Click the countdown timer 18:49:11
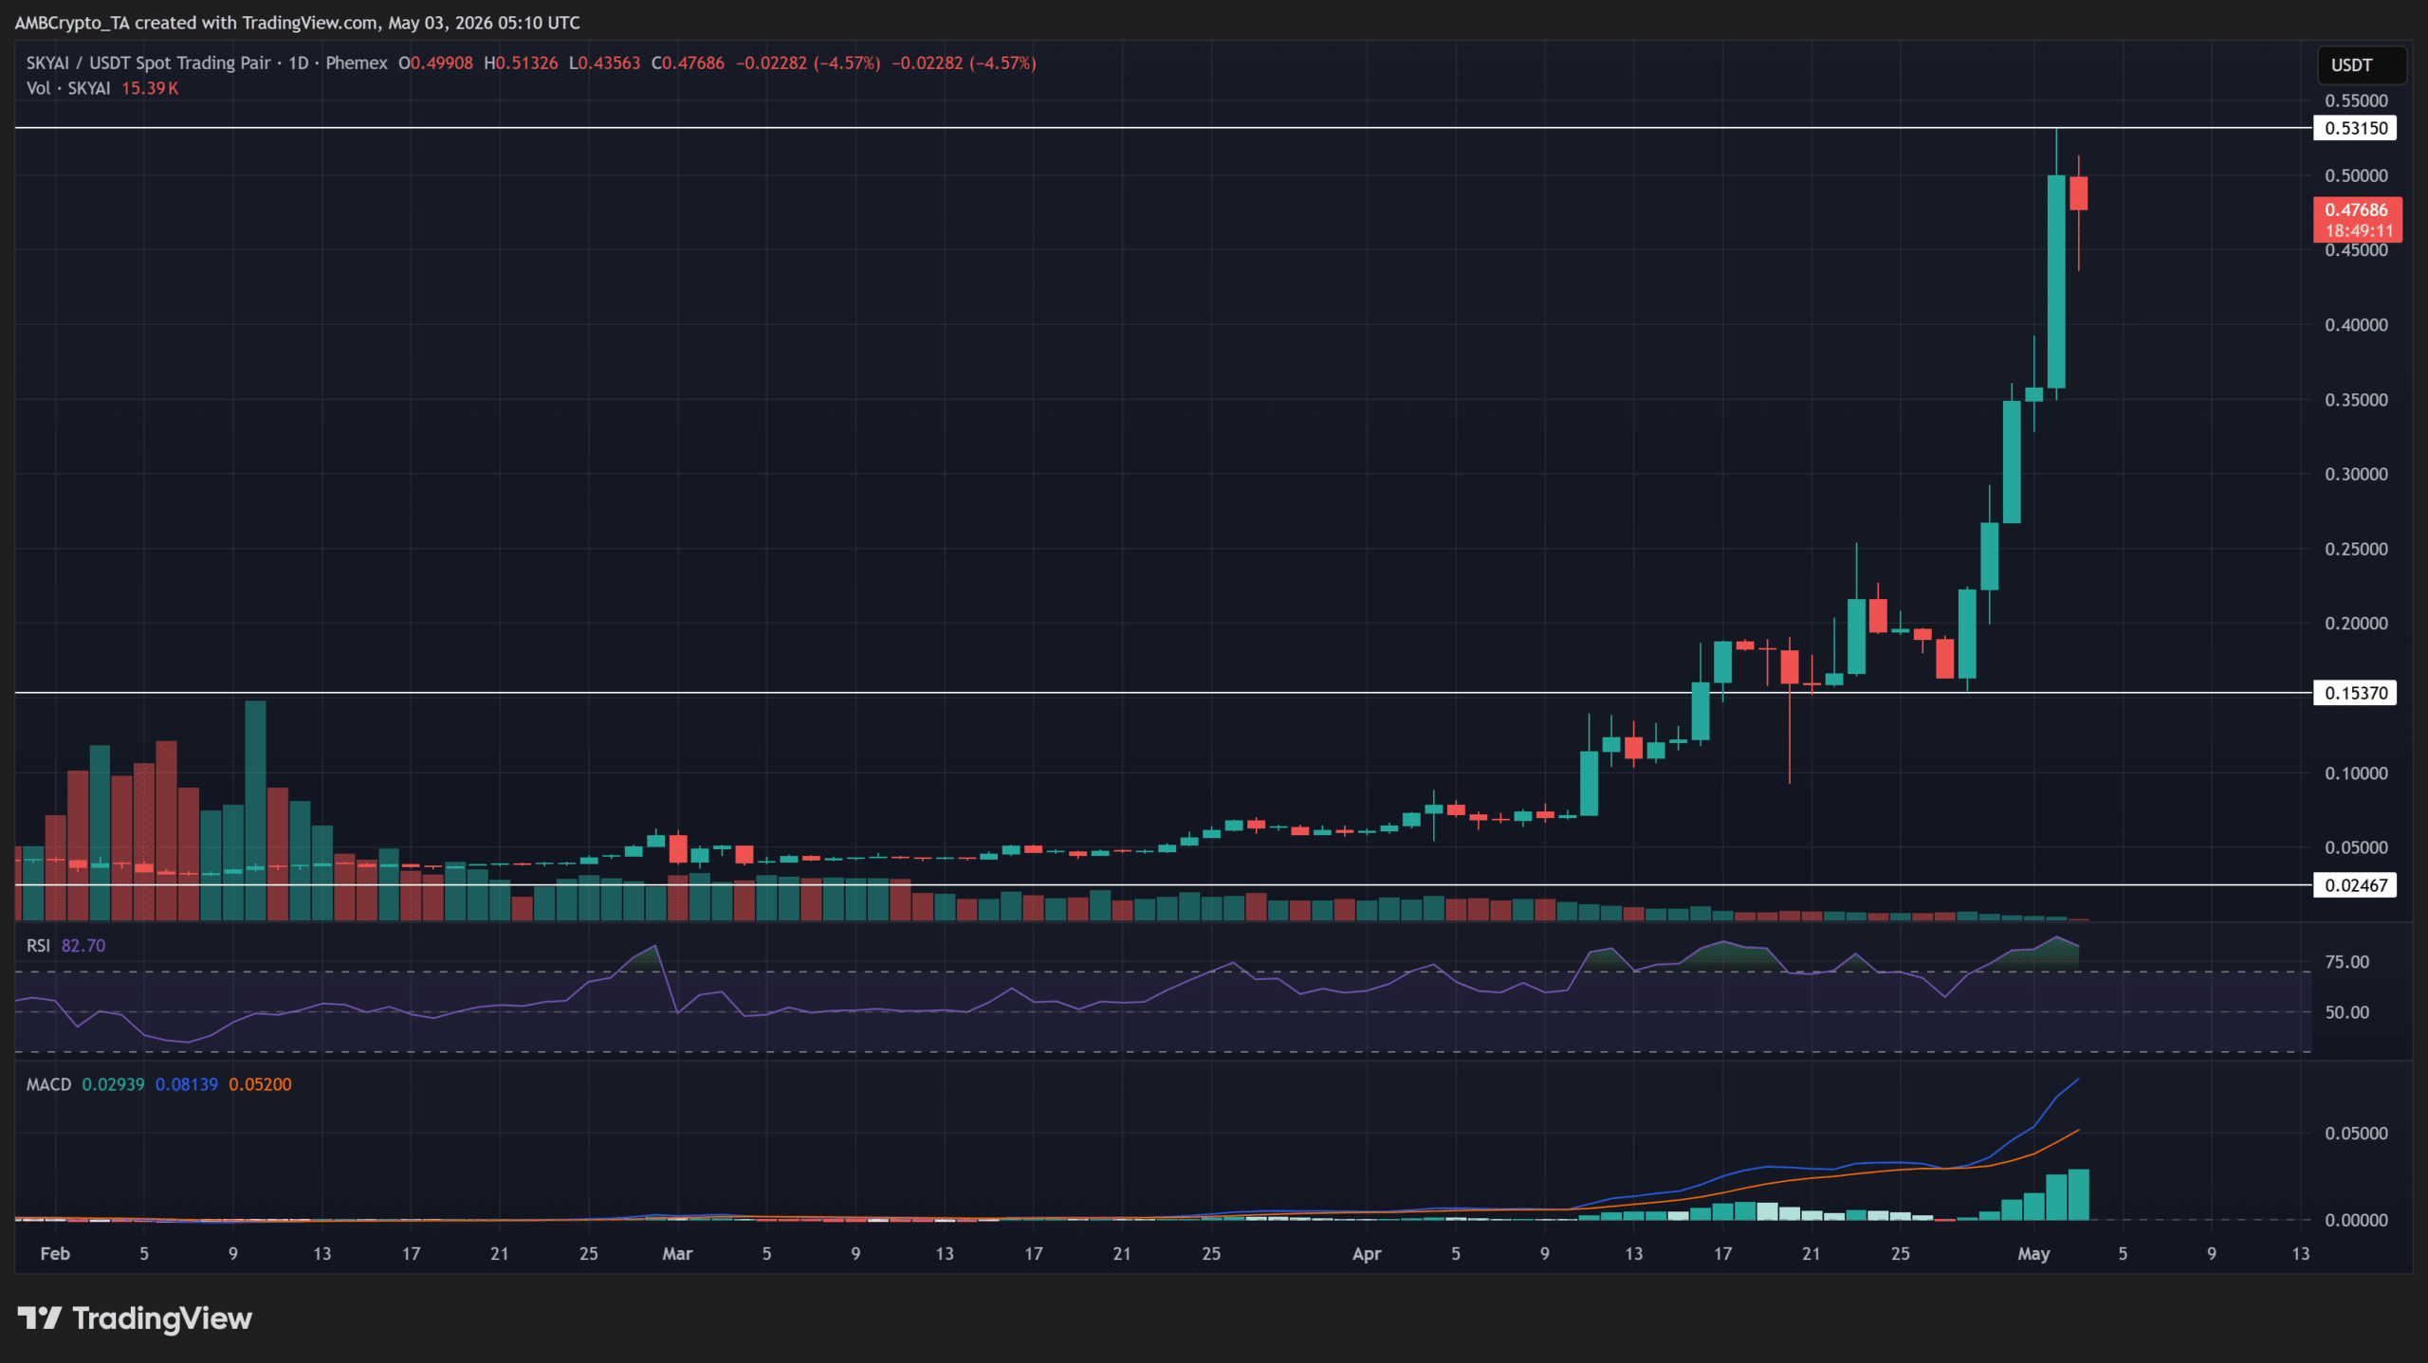The image size is (2428, 1363). [x=2358, y=231]
